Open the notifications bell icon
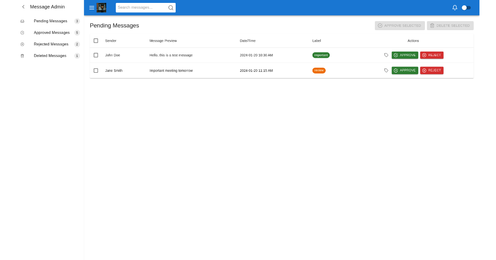Viewport: 496px width, 260px height. click(455, 7)
